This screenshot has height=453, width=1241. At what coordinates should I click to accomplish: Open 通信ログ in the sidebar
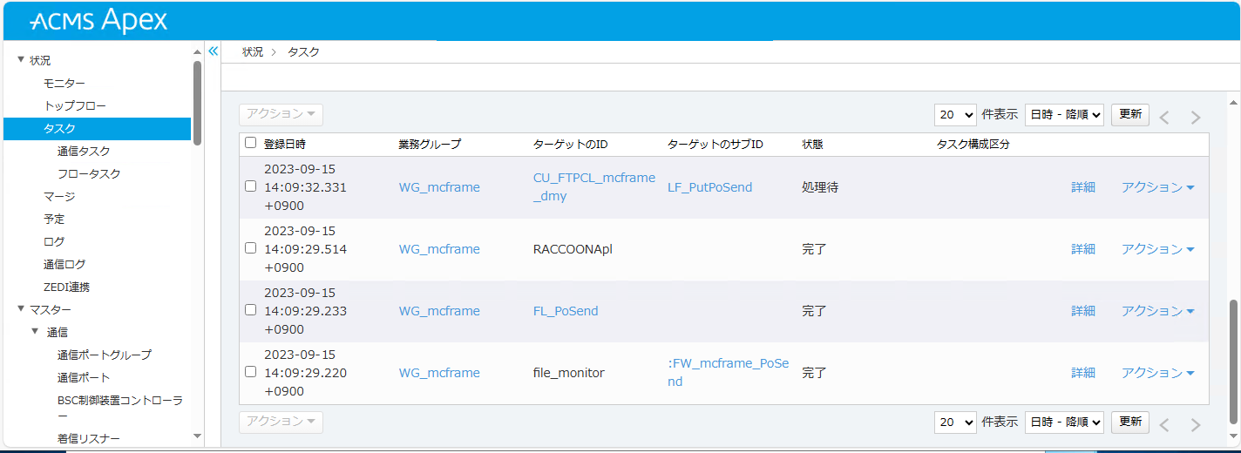pyautogui.click(x=64, y=265)
